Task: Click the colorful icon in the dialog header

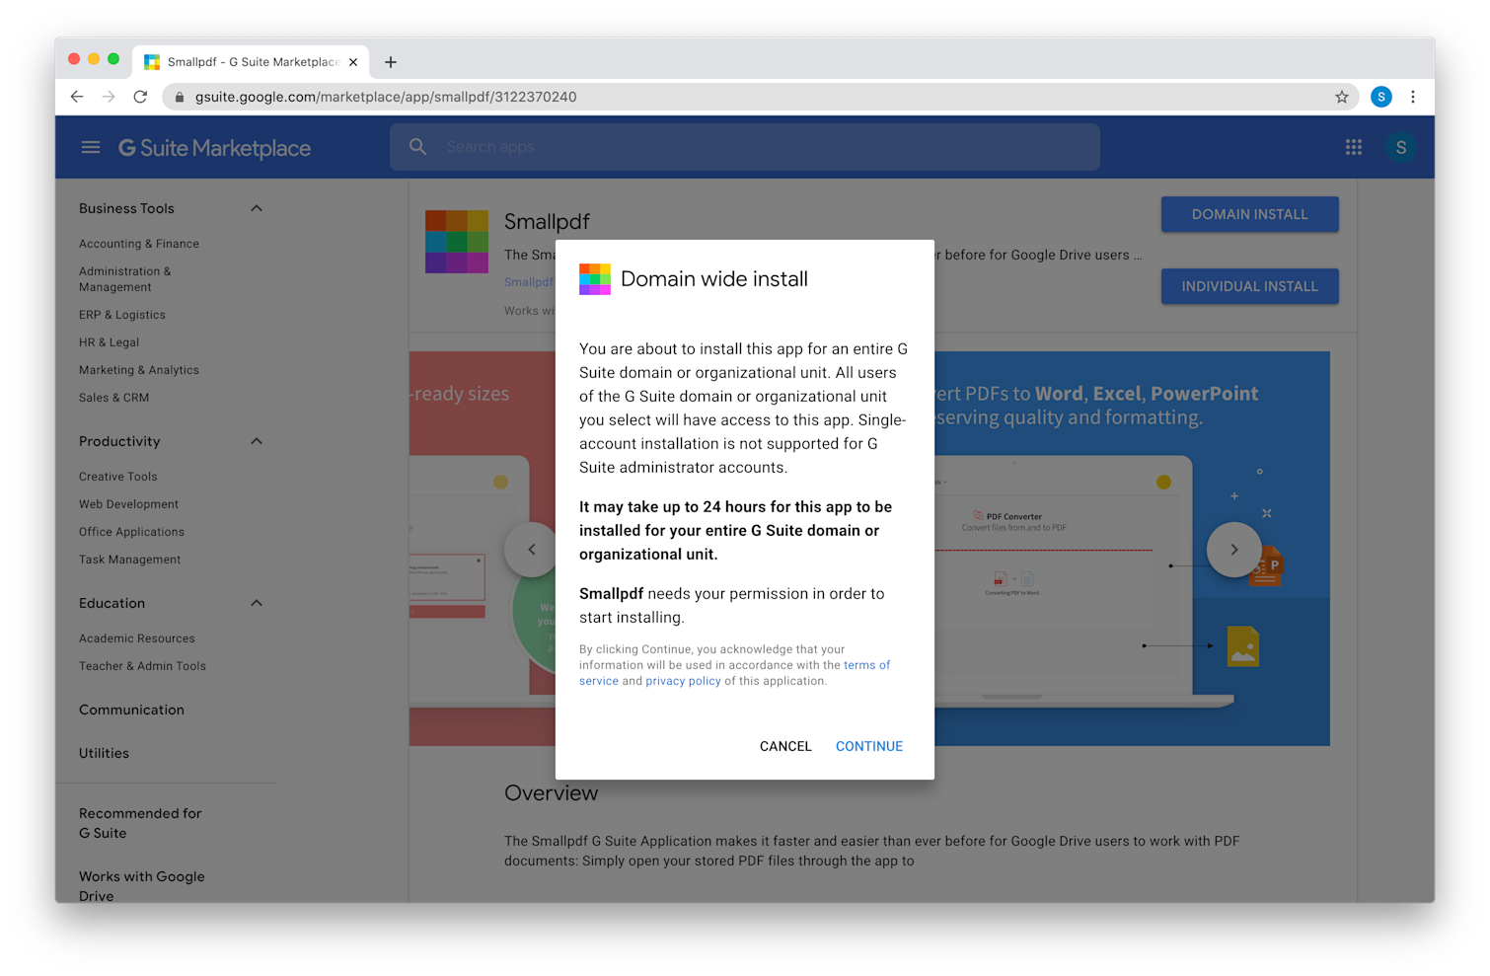Action: (x=595, y=279)
